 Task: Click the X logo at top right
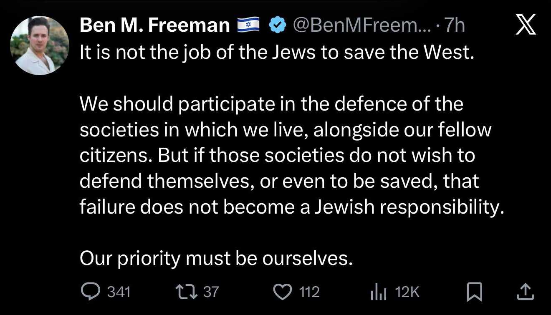tap(526, 27)
